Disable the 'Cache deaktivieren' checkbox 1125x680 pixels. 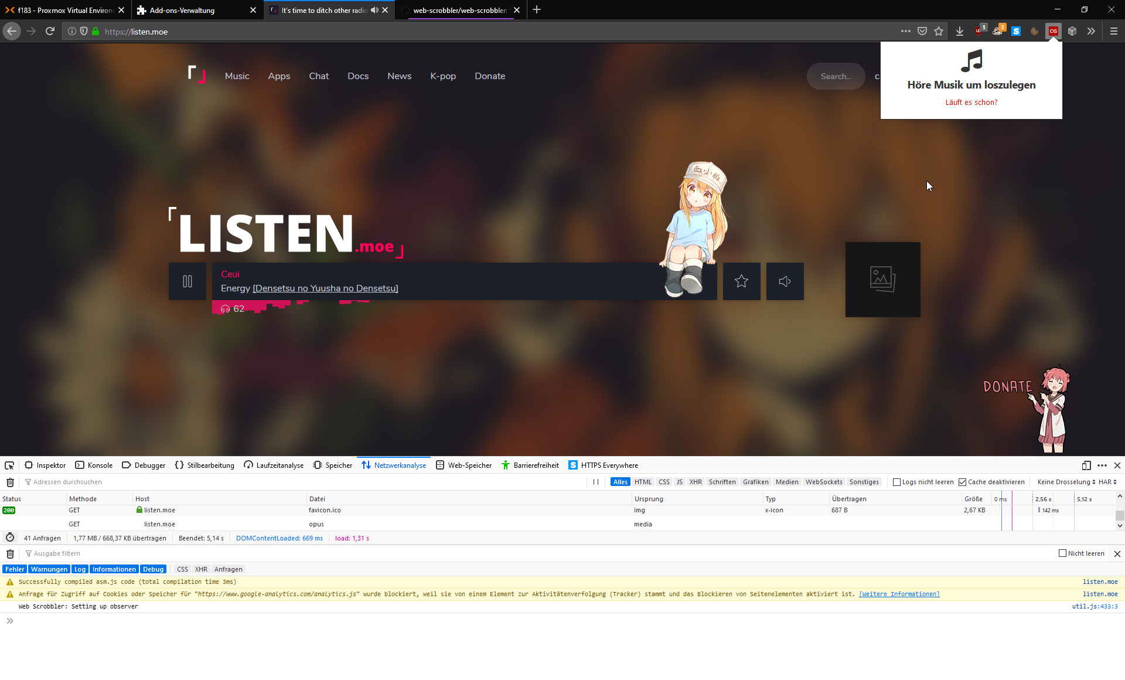(x=963, y=482)
